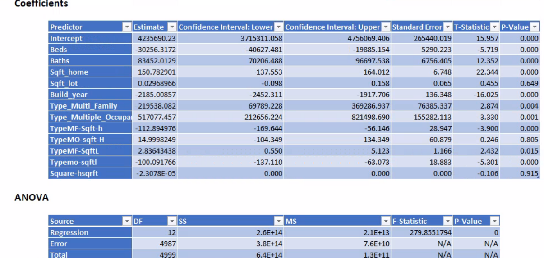Viewport: 544px width, 258px height.
Task: Select the Sqft_home predictor cell
Action: (90, 72)
